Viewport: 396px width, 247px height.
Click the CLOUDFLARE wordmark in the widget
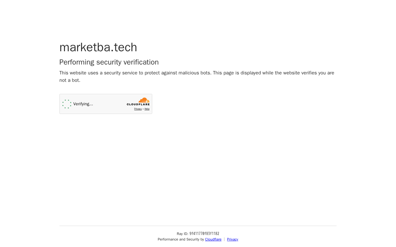[x=138, y=104]
